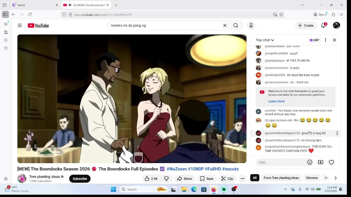Open the Windows Start menu

pyautogui.click(x=113, y=189)
